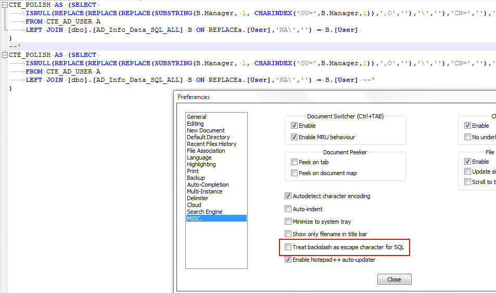
Task: Click the trailing --' comment after B.[User]
Action: pyautogui.click(x=368, y=80)
